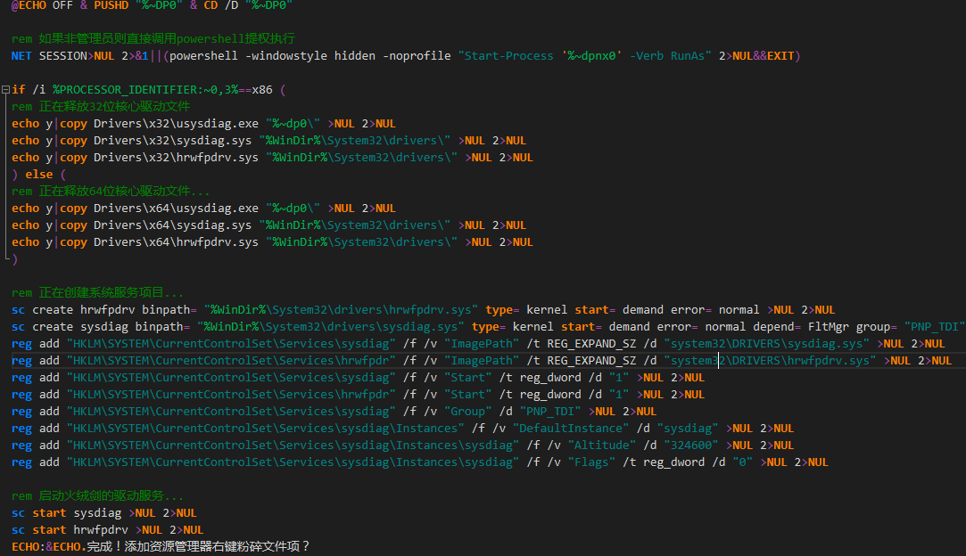Collapse the fold marker beside the 'if /i' block
Viewport: 966px width, 556px height.
click(5, 90)
